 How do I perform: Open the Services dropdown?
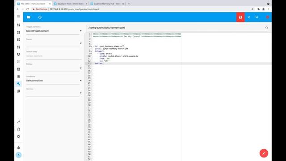[54, 93]
